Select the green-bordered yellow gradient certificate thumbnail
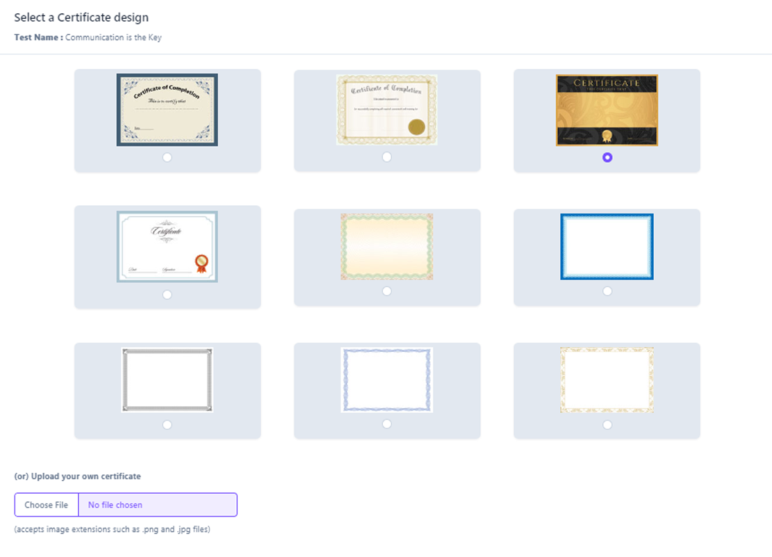The height and width of the screenshot is (557, 772). [386, 247]
